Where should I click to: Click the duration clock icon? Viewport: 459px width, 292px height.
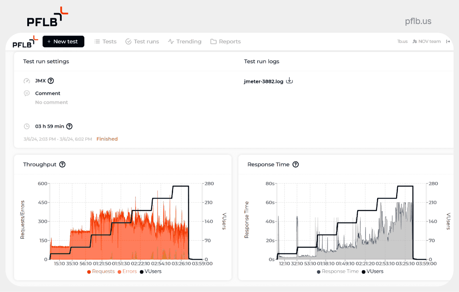(27, 127)
